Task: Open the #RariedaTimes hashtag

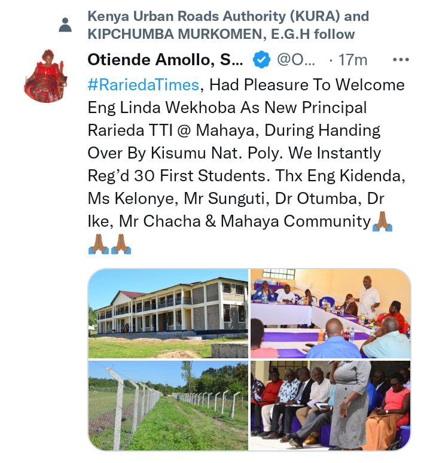Action: (x=144, y=85)
